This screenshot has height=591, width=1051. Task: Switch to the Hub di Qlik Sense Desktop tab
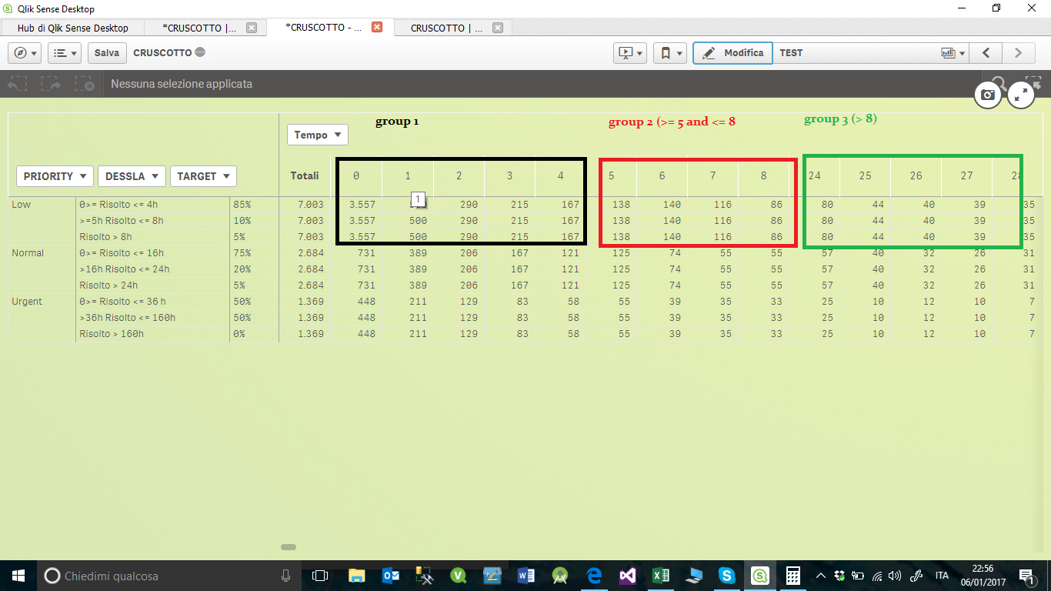[x=73, y=28]
